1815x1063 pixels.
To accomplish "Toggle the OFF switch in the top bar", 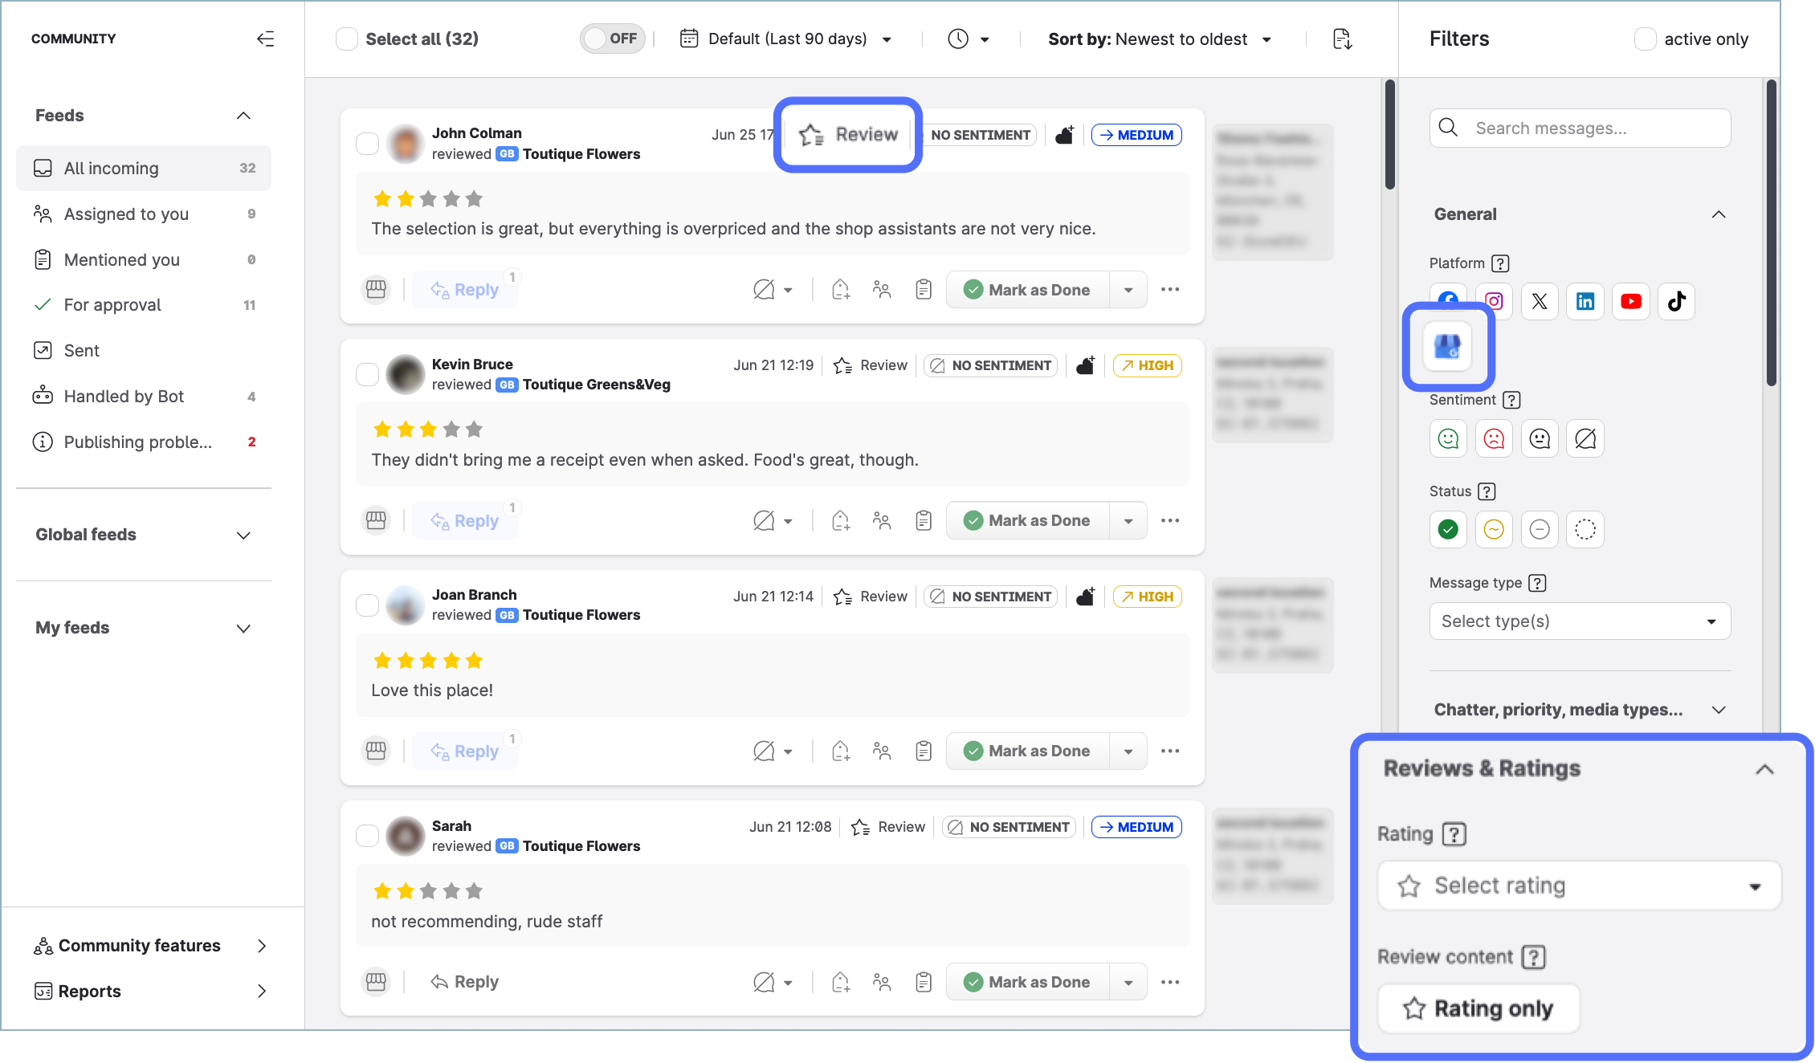I will [x=612, y=39].
